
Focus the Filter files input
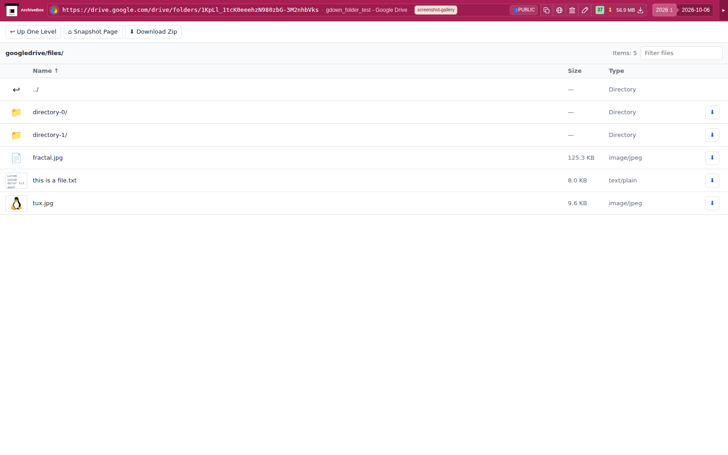[681, 53]
